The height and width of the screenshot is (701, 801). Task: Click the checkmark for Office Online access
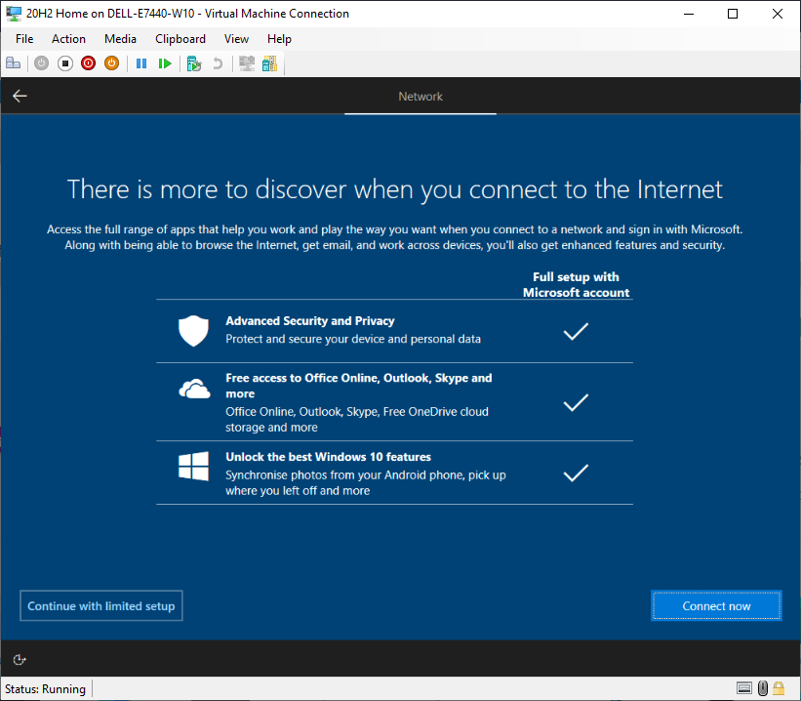click(x=576, y=402)
